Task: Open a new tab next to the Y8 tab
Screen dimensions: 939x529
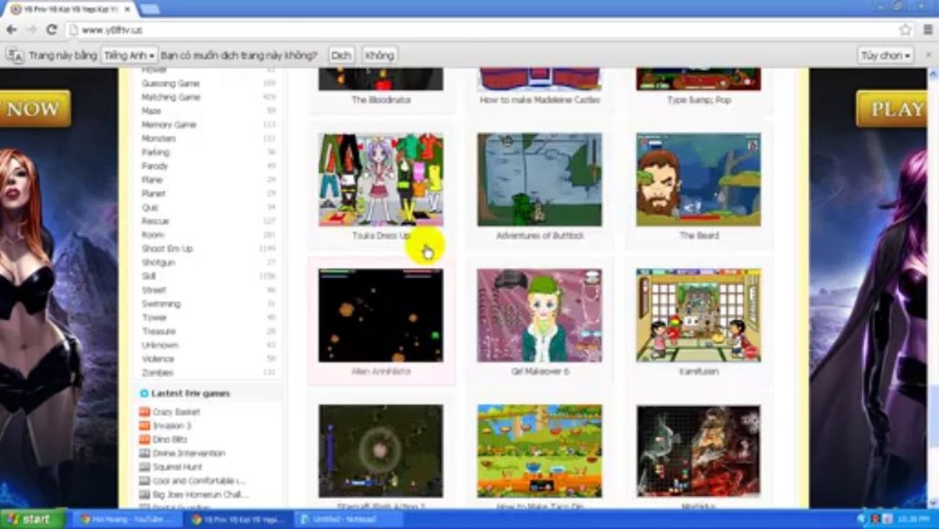Action: 149,9
